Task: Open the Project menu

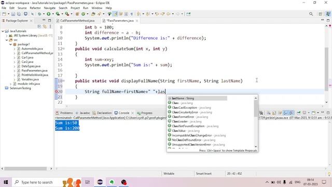Action: 75,8
